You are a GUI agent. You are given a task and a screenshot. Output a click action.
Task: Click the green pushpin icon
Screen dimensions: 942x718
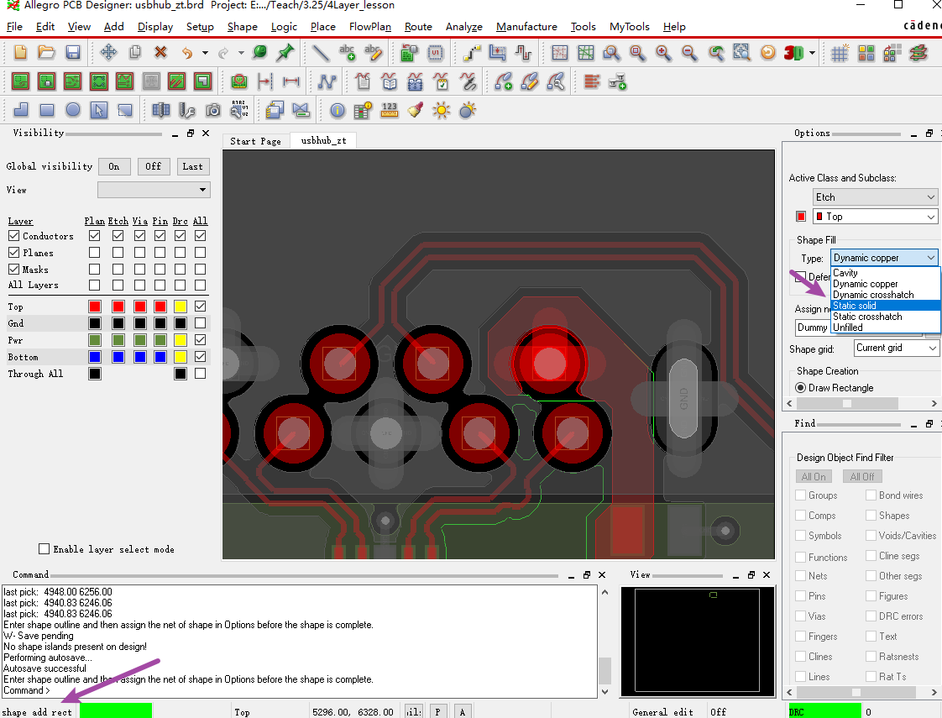[x=285, y=52]
